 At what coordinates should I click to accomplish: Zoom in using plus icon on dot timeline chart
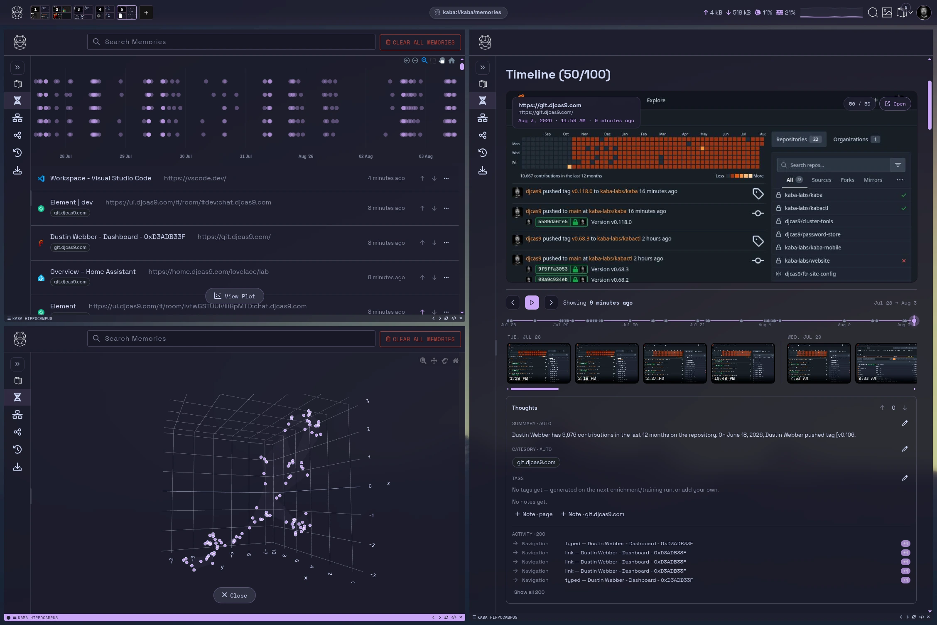(x=407, y=60)
